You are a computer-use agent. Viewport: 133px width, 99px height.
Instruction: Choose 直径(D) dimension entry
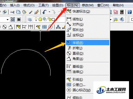point(88,53)
